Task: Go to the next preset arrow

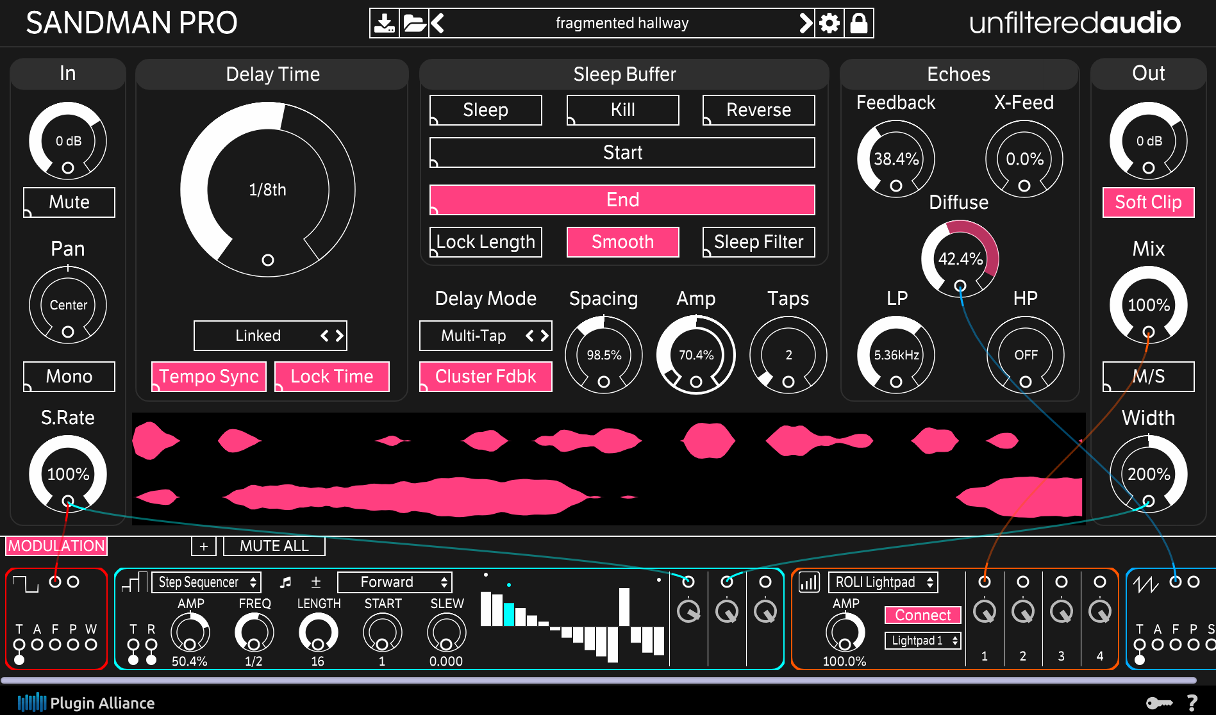Action: click(806, 23)
